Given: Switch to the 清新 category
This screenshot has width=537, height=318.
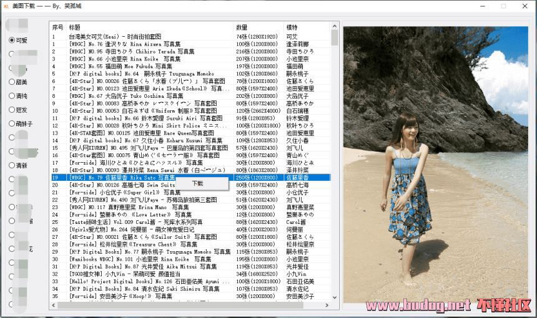Looking at the screenshot, I should (12, 165).
